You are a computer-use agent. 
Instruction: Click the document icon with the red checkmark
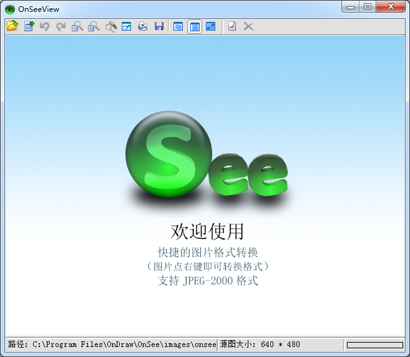(232, 26)
